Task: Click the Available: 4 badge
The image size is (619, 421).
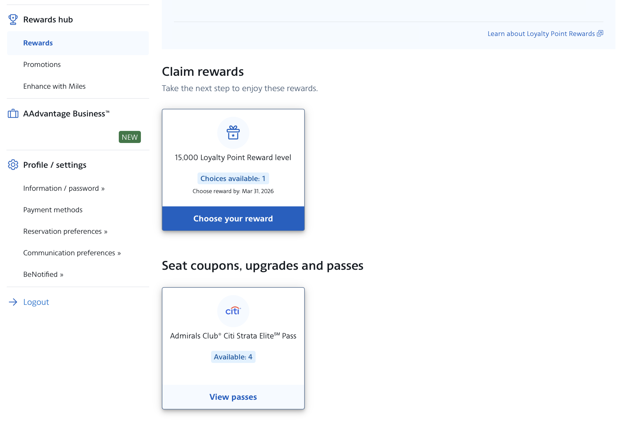Action: click(233, 357)
